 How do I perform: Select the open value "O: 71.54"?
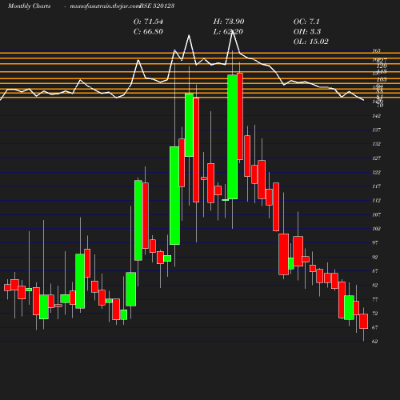(148, 22)
